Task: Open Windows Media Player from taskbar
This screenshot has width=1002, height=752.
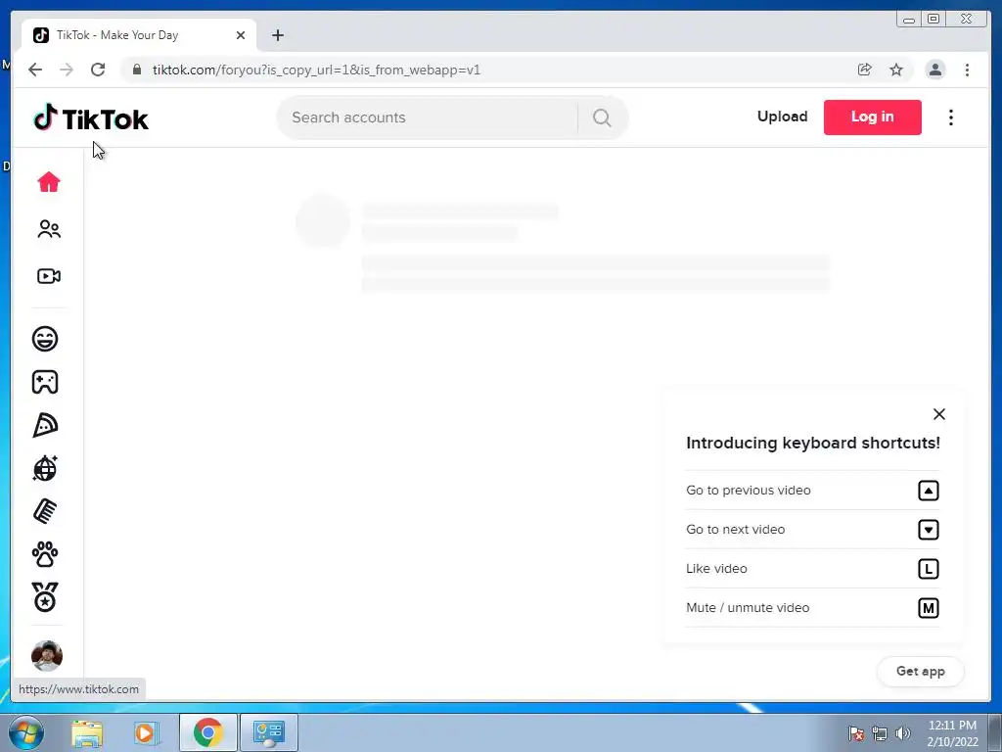Action: [x=145, y=732]
